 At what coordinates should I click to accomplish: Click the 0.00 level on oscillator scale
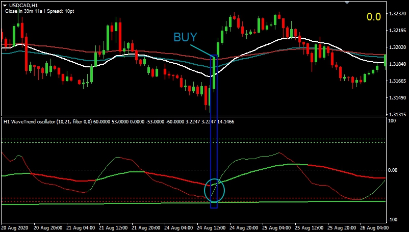point(395,170)
